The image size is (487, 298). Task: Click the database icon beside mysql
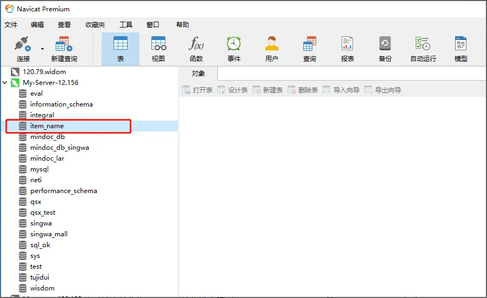point(23,169)
